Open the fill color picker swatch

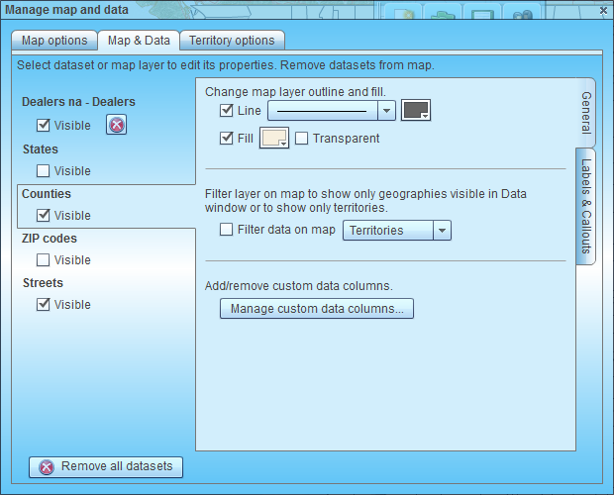(x=273, y=139)
